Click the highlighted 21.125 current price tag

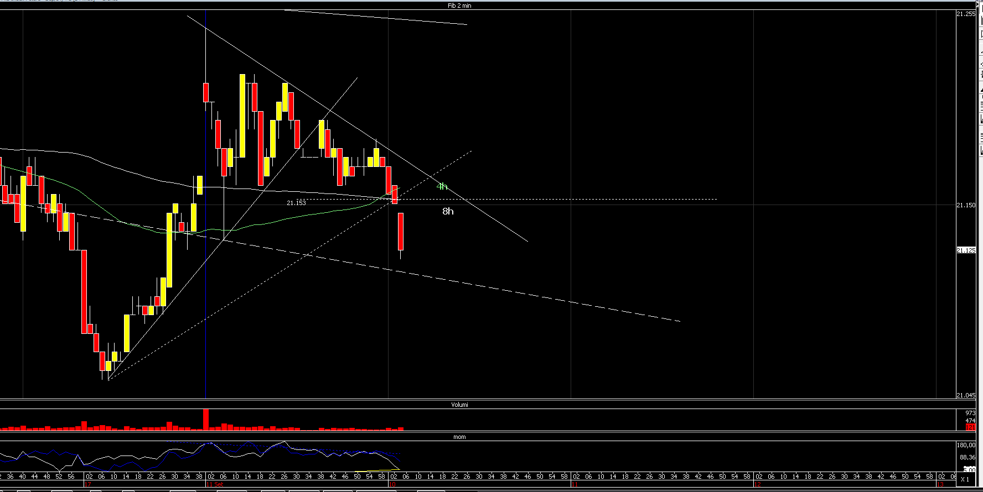click(966, 250)
